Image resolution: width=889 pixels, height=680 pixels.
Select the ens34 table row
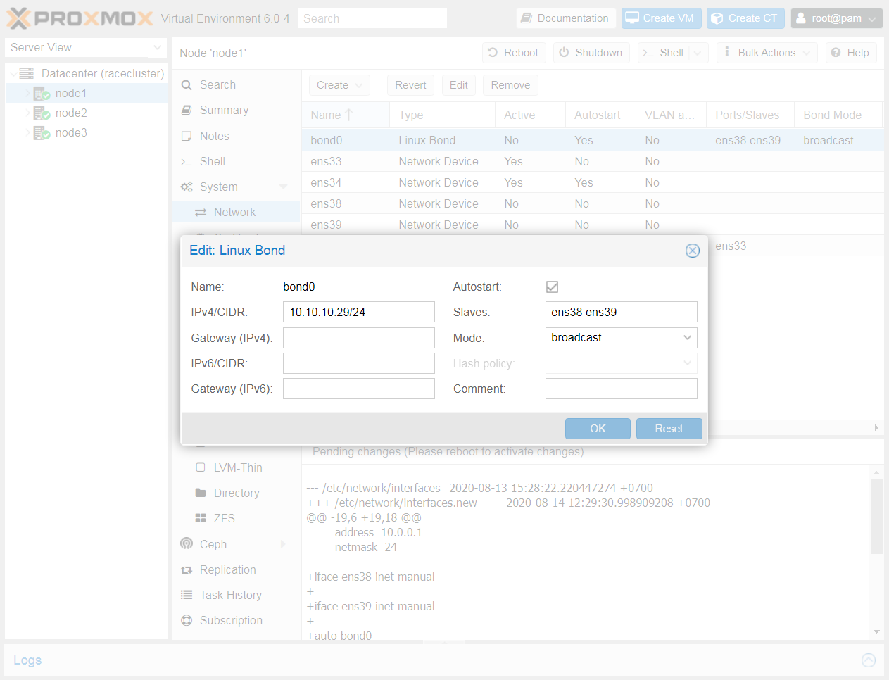593,182
